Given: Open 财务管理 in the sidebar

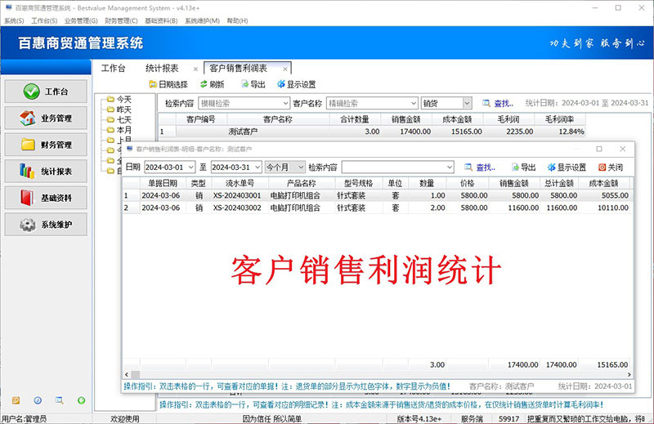Looking at the screenshot, I should (46, 145).
